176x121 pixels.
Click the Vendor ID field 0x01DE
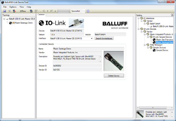click(x=77, y=70)
